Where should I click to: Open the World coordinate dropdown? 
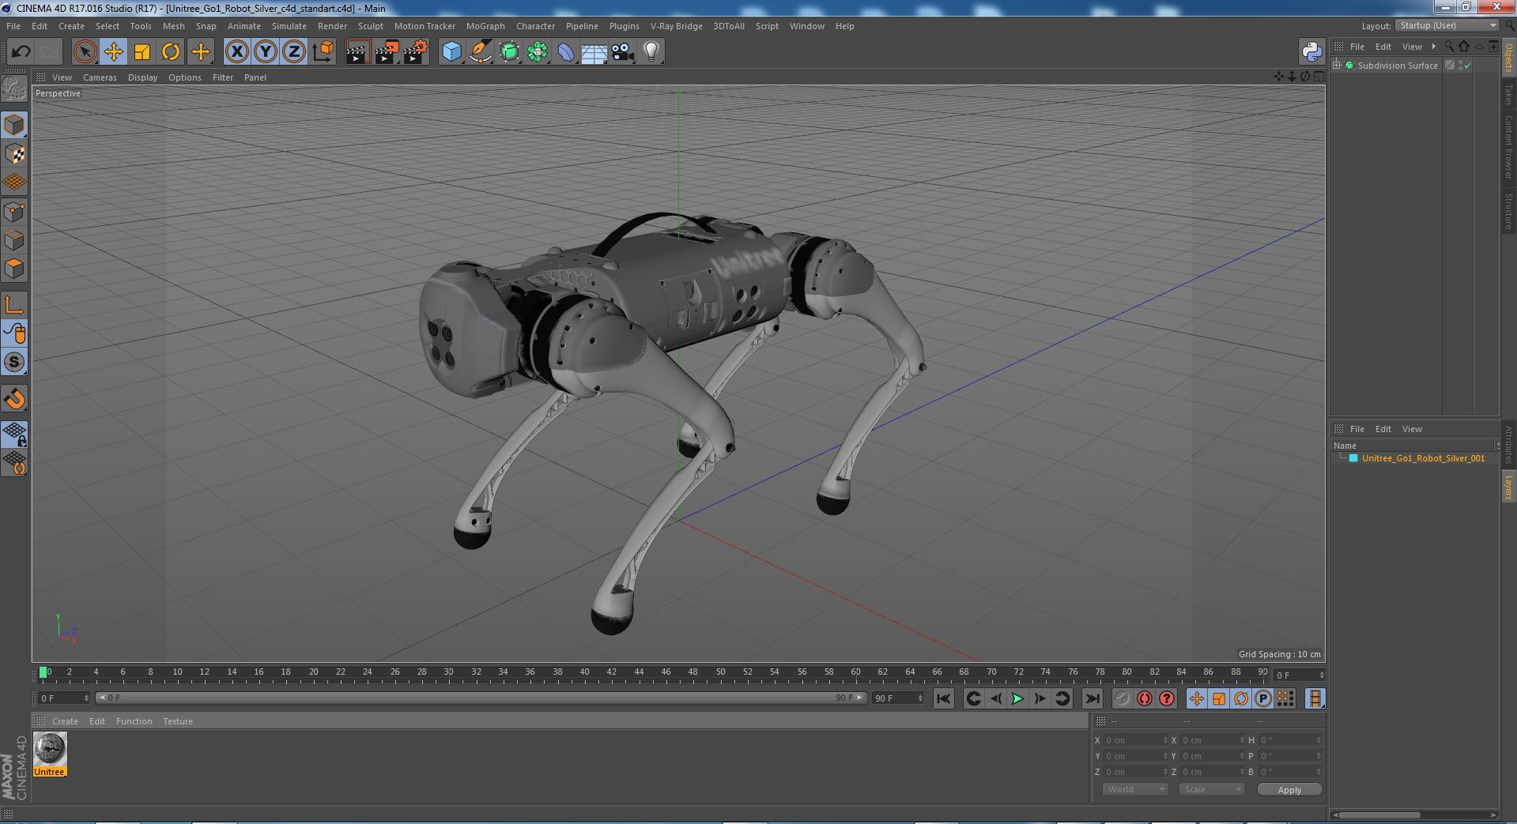point(1134,789)
